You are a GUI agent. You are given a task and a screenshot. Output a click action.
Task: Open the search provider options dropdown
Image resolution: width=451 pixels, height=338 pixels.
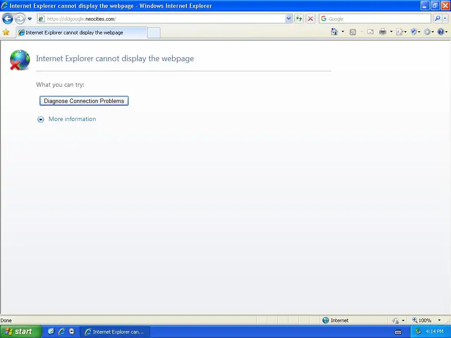[x=445, y=19]
